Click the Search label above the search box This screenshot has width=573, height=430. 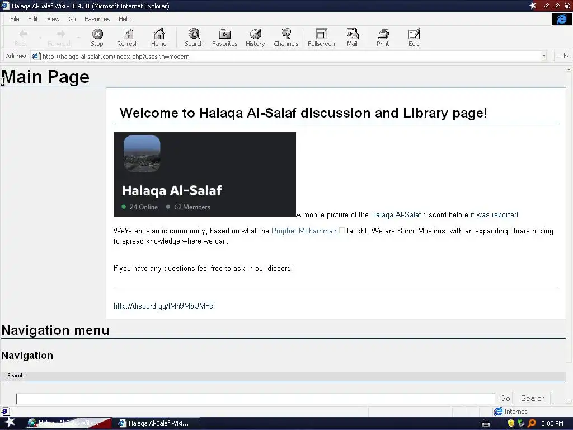(x=16, y=376)
